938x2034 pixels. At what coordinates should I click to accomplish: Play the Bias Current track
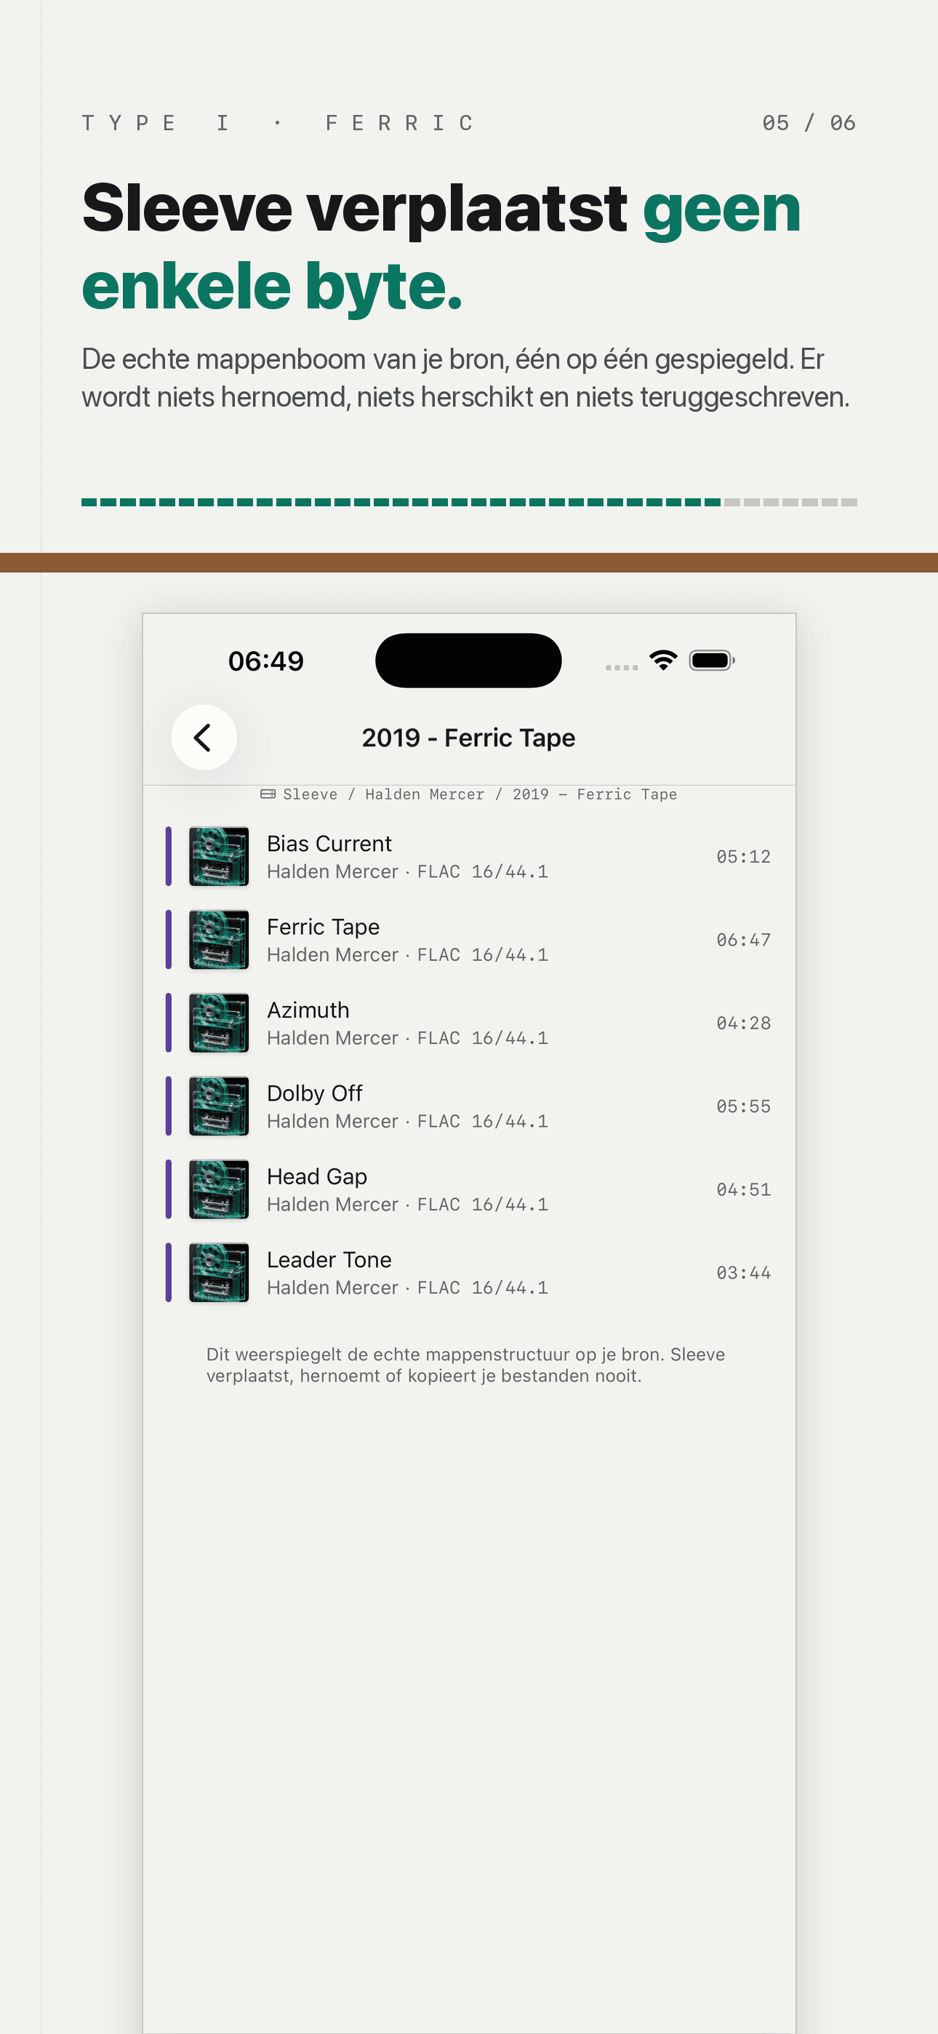(x=469, y=856)
